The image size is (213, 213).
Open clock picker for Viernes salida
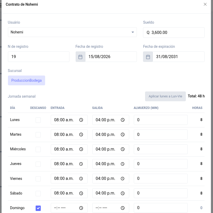(x=123, y=179)
